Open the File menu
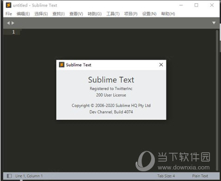This screenshot has width=221, height=181. tap(9, 14)
